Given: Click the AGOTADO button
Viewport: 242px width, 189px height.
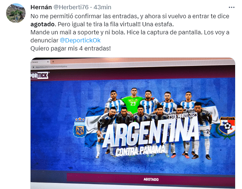Looking at the screenshot, I should [x=151, y=179].
